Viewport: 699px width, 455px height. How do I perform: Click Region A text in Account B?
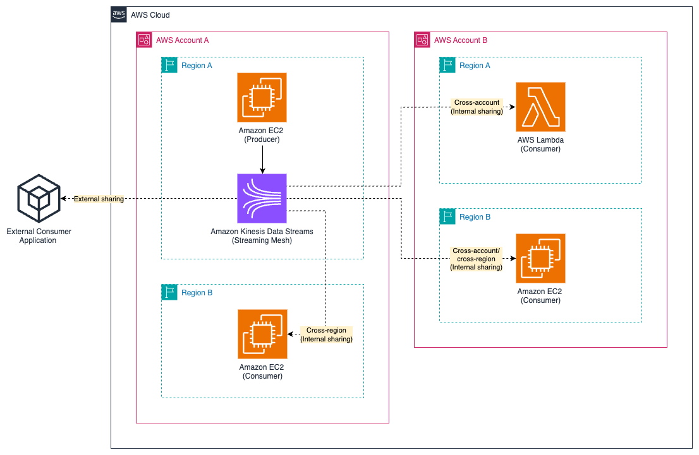[475, 66]
